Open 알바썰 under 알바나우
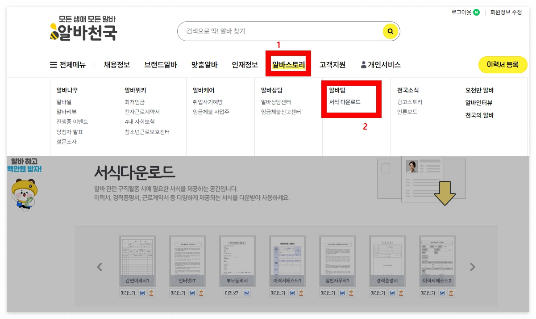 tap(64, 102)
